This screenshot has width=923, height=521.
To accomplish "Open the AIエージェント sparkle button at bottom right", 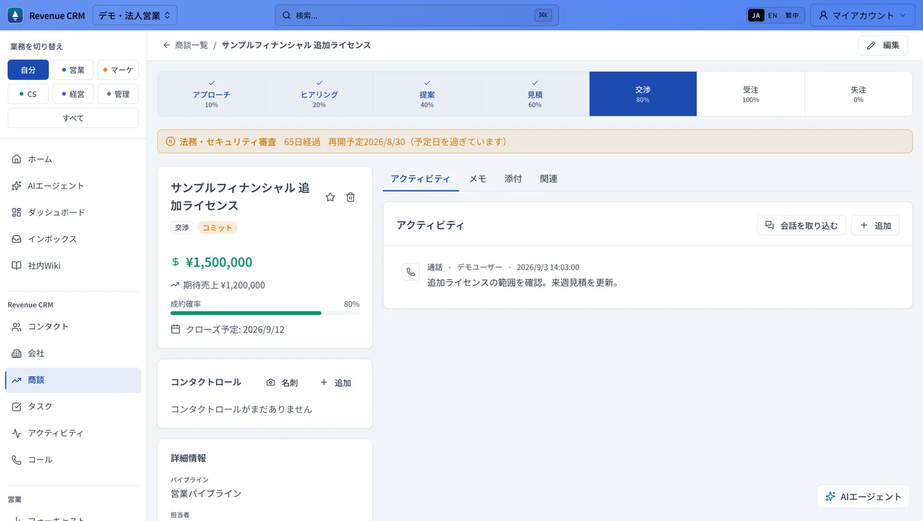I will [863, 496].
